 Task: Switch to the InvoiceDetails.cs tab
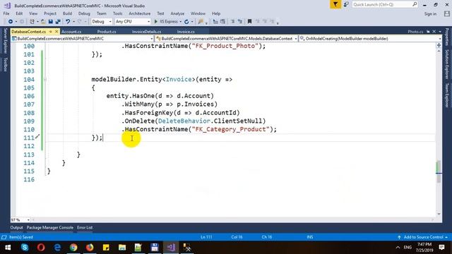click(146, 32)
